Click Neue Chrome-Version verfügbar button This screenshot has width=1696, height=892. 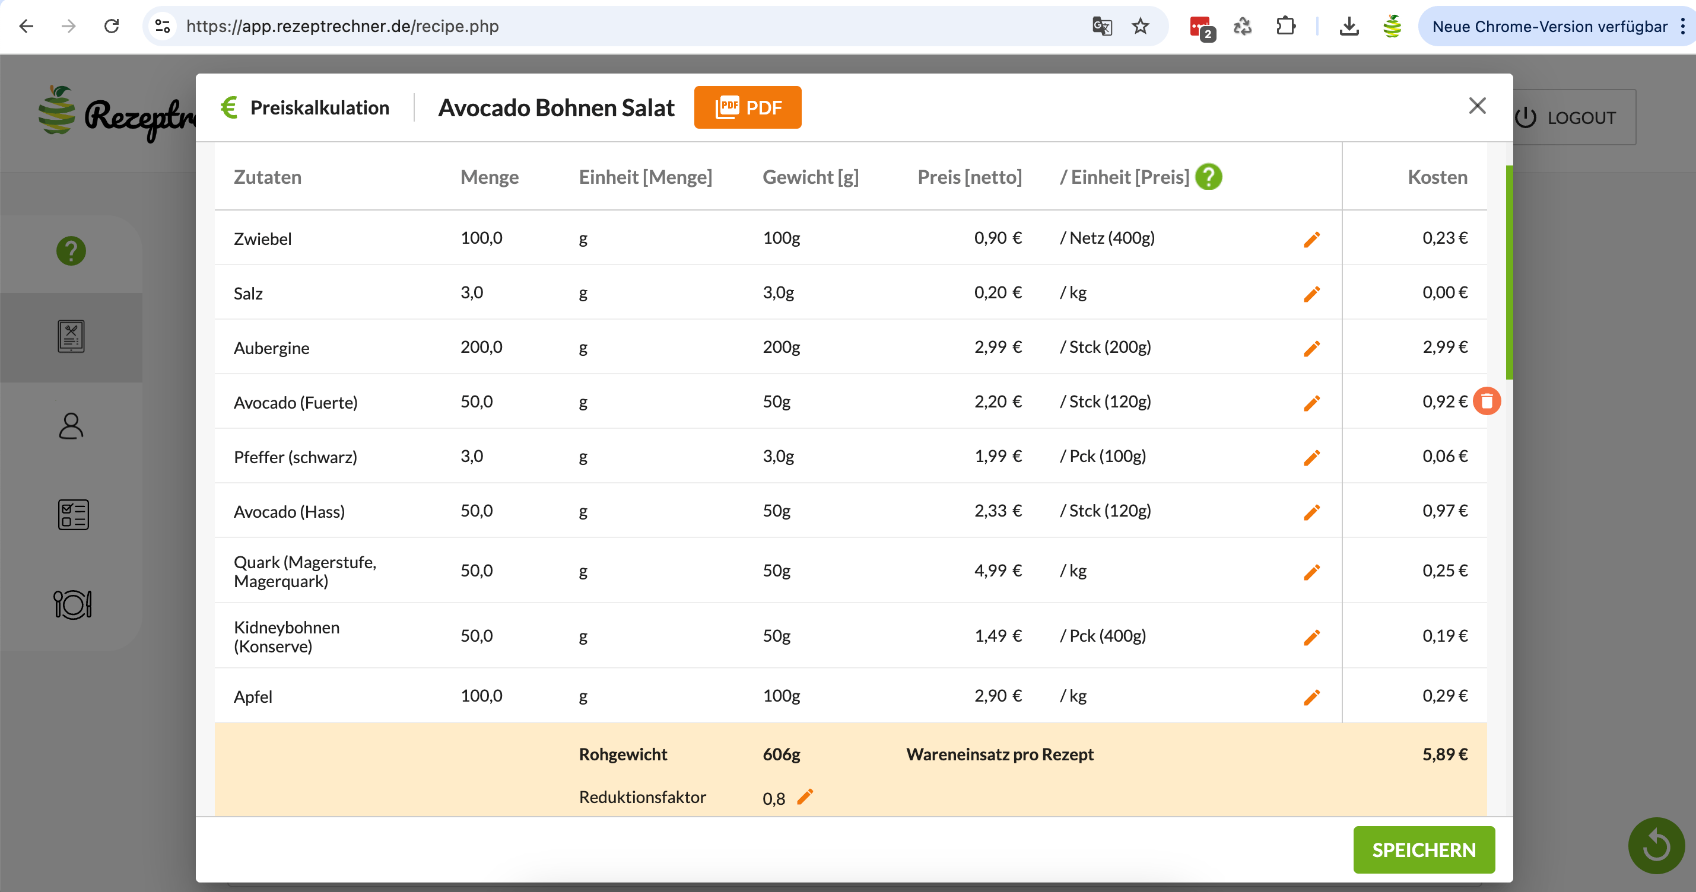(1549, 26)
